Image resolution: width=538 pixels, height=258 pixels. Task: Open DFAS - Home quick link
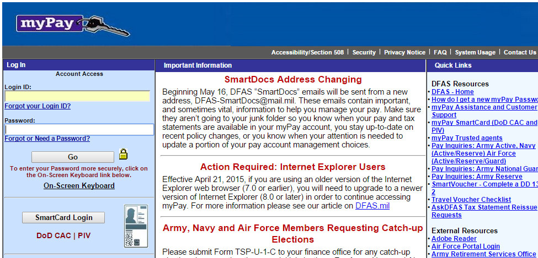(452, 92)
